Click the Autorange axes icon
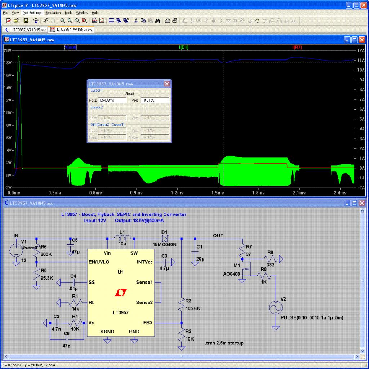This screenshot has width=369, height=369. coord(102,21)
